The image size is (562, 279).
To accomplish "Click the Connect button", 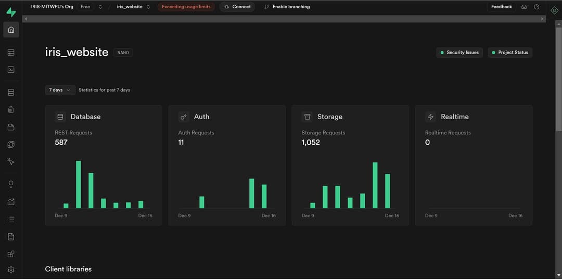I will click(237, 7).
